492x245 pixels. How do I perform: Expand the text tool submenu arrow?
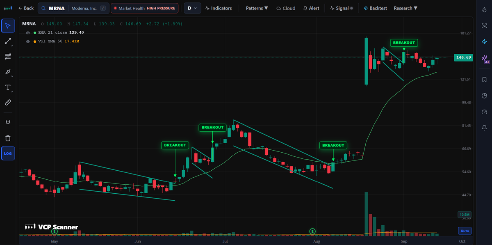tap(13, 92)
